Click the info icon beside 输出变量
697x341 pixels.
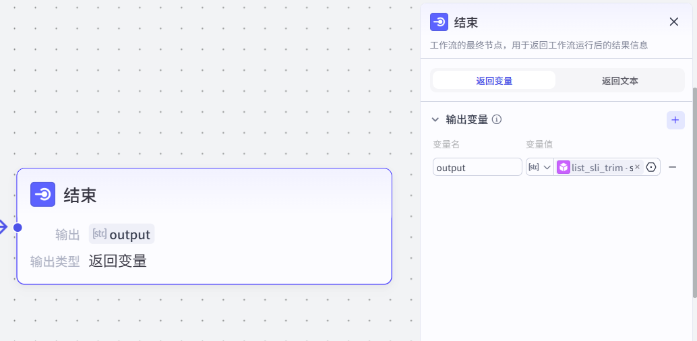497,120
